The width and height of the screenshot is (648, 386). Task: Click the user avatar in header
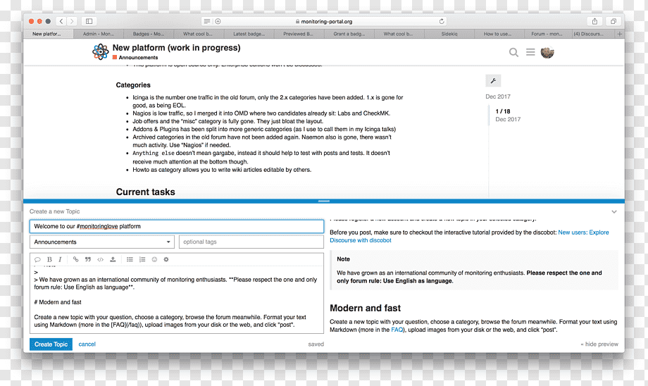[x=547, y=52]
